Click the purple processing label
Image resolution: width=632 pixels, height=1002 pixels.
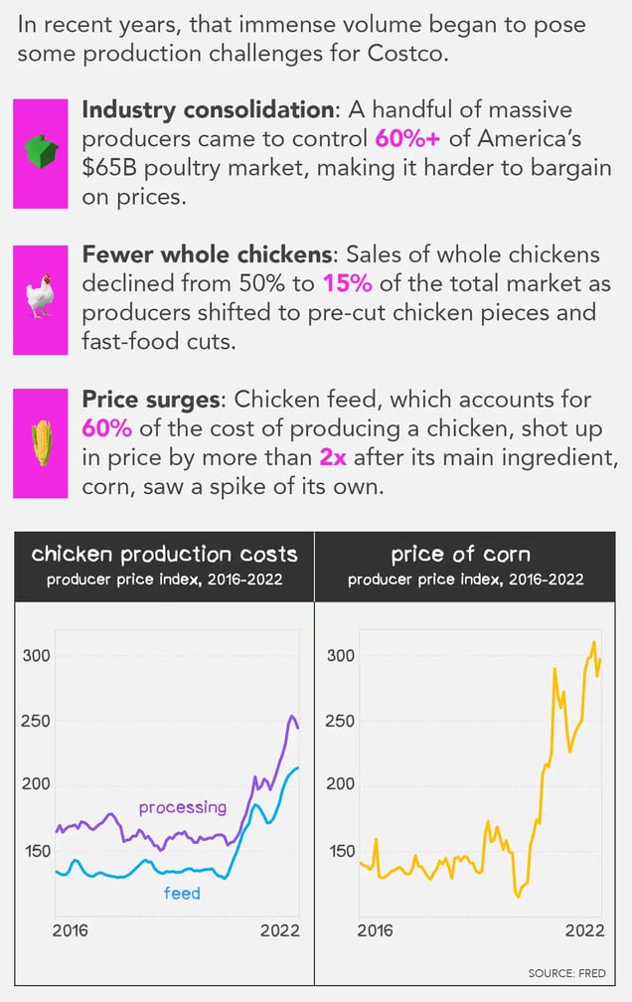click(183, 808)
